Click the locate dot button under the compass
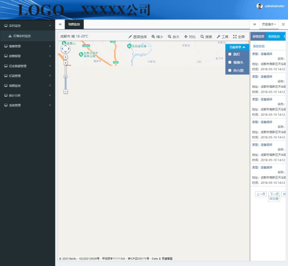The image size is (288, 266). click(66, 57)
